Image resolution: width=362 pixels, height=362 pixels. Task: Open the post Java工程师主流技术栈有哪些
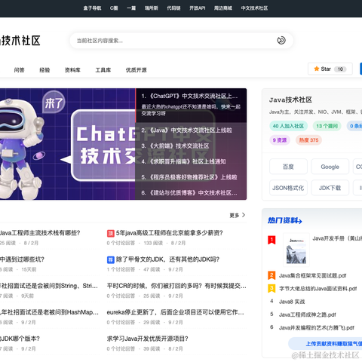(40, 233)
